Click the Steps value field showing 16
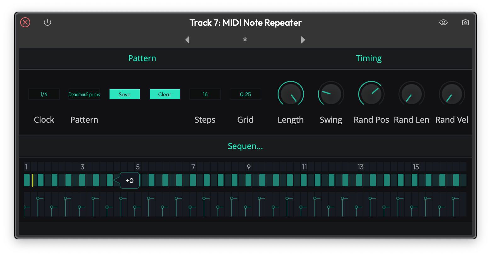The image size is (491, 256). point(205,94)
